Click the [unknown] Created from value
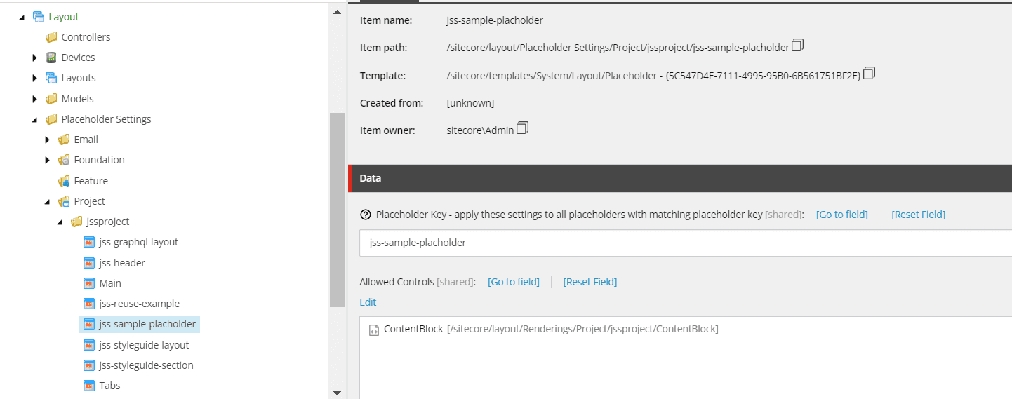1012x399 pixels. pos(470,103)
